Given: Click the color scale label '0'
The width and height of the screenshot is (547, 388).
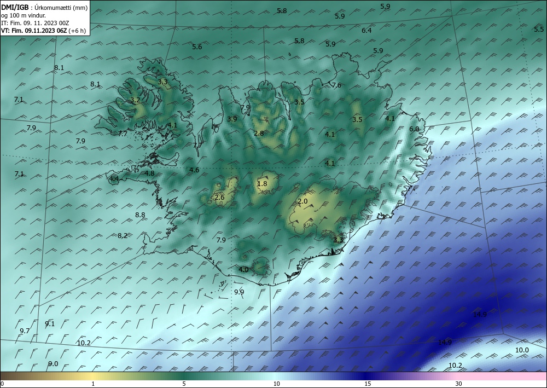Looking at the screenshot, I should (2, 384).
